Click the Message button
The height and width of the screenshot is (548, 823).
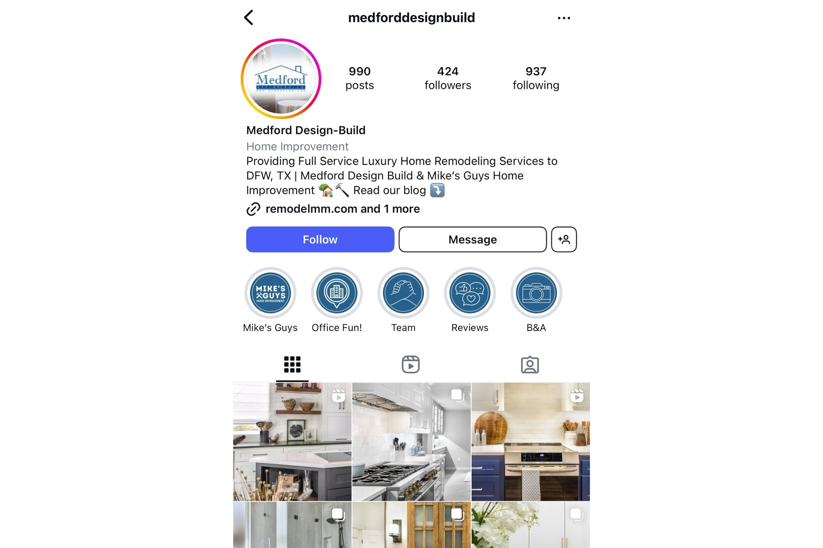point(473,239)
